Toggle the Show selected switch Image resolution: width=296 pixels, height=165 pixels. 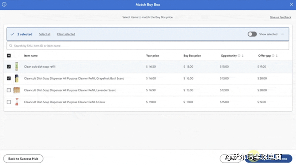click(x=252, y=34)
